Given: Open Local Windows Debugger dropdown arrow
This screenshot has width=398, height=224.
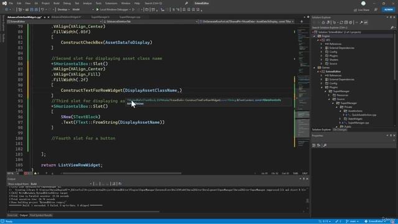Looking at the screenshot, I should pos(129,10).
